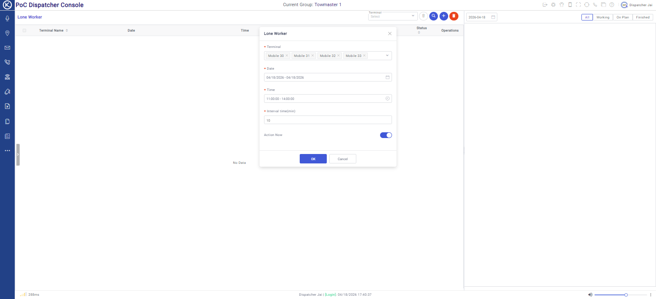Open the SOS alerts icon in sidebar
656x299 pixels.
click(x=7, y=77)
